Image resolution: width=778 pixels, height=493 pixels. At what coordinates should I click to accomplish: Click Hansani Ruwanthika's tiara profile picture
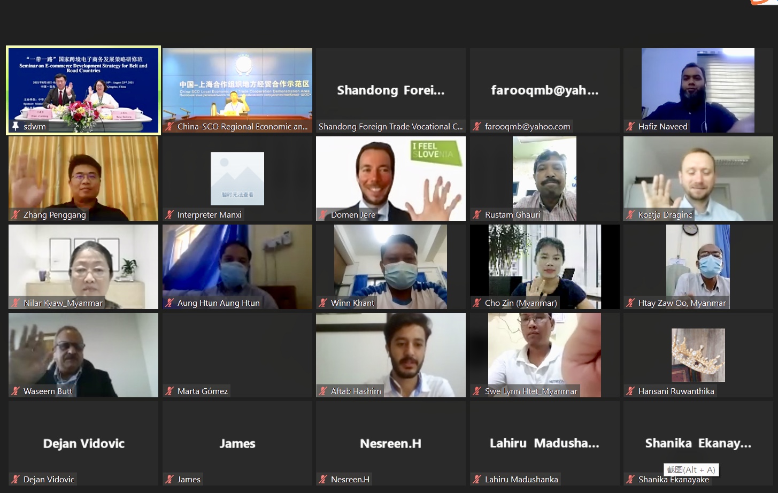pyautogui.click(x=698, y=355)
